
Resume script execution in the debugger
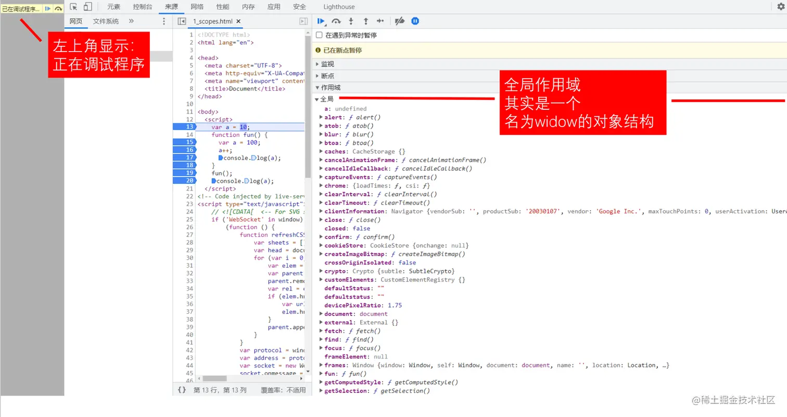[321, 21]
